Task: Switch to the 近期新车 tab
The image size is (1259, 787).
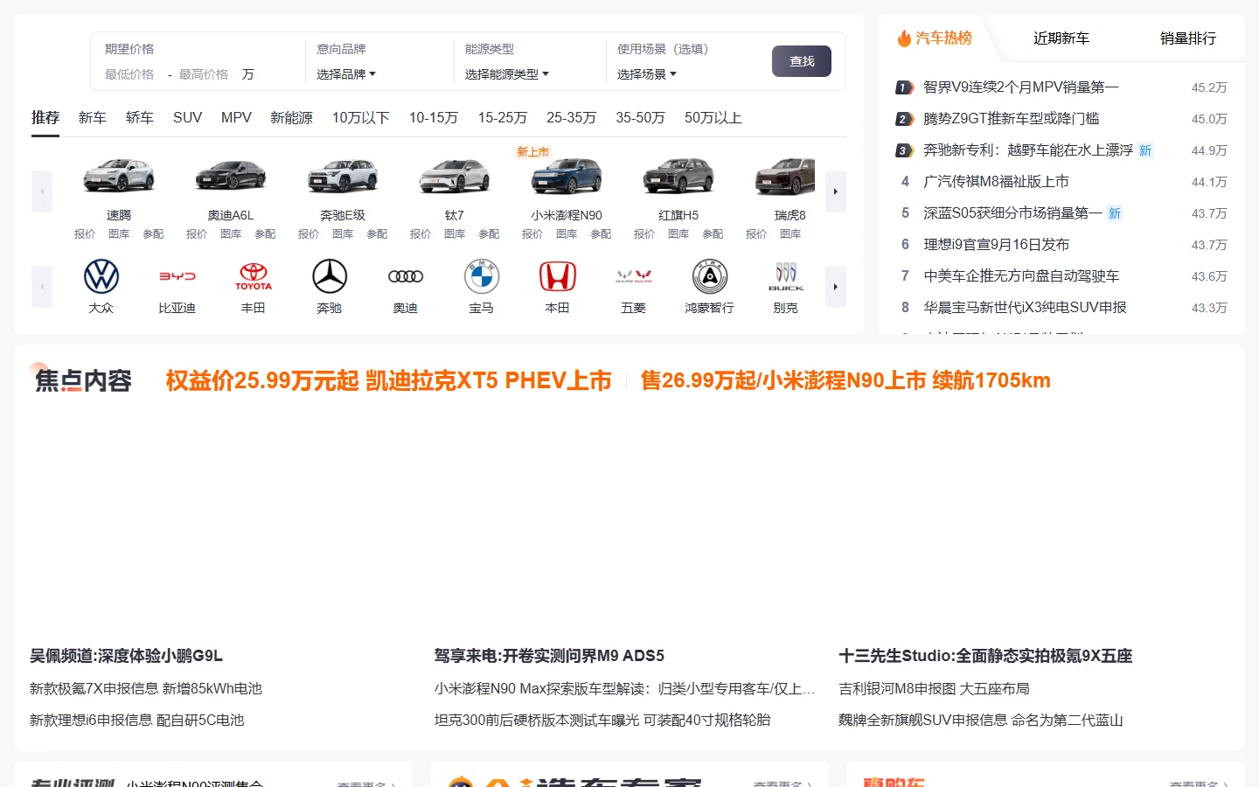Action: tap(1061, 38)
